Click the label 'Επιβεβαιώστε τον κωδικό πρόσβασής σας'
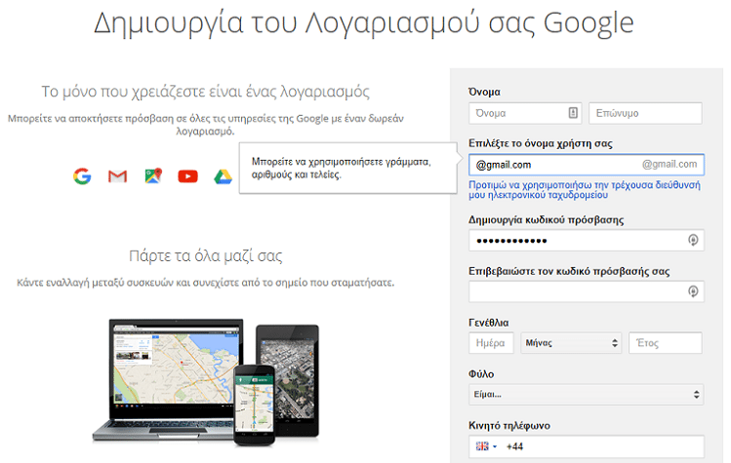This screenshot has height=463, width=731. pos(569,271)
